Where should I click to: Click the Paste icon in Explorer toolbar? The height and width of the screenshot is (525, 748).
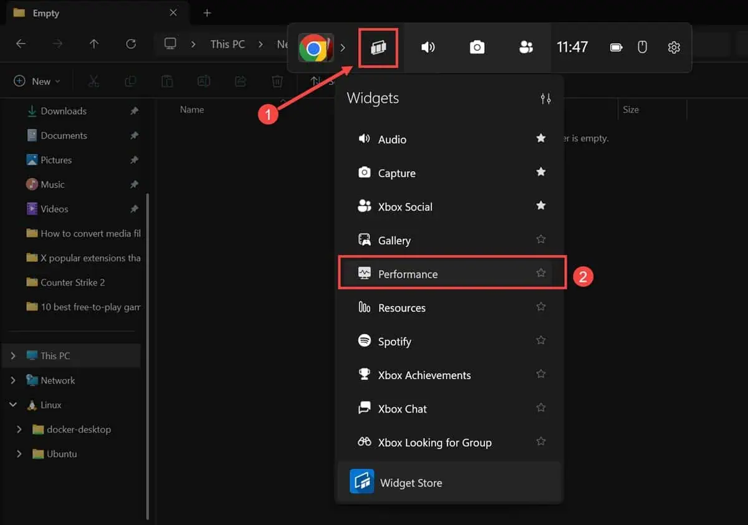click(167, 81)
